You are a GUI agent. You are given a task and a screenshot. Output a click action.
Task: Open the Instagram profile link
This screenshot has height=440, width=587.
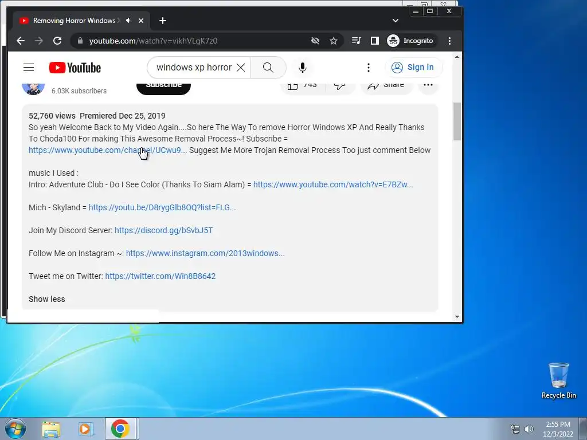point(205,253)
